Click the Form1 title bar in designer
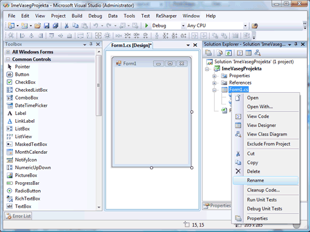 (x=151, y=63)
